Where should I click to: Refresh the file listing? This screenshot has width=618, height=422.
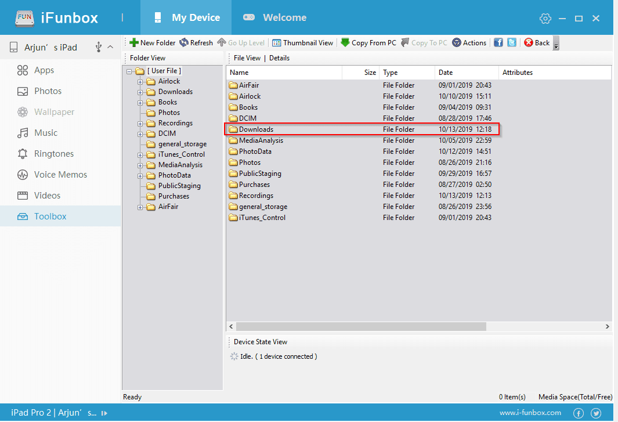click(196, 42)
